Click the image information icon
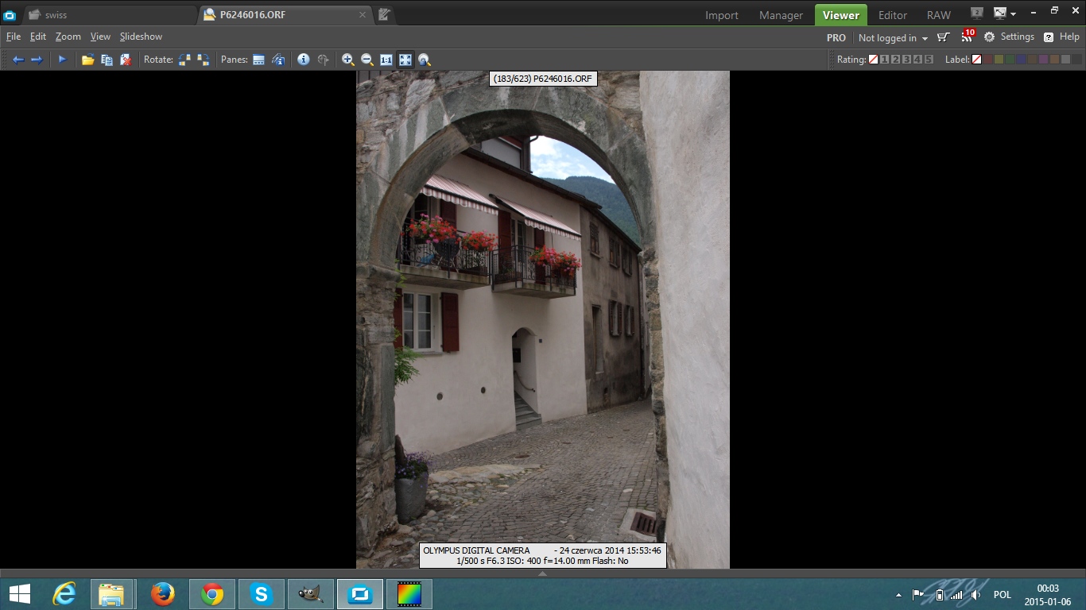This screenshot has width=1086, height=610. click(x=303, y=60)
